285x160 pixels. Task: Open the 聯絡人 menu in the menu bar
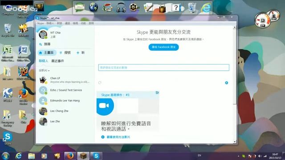click(50, 24)
